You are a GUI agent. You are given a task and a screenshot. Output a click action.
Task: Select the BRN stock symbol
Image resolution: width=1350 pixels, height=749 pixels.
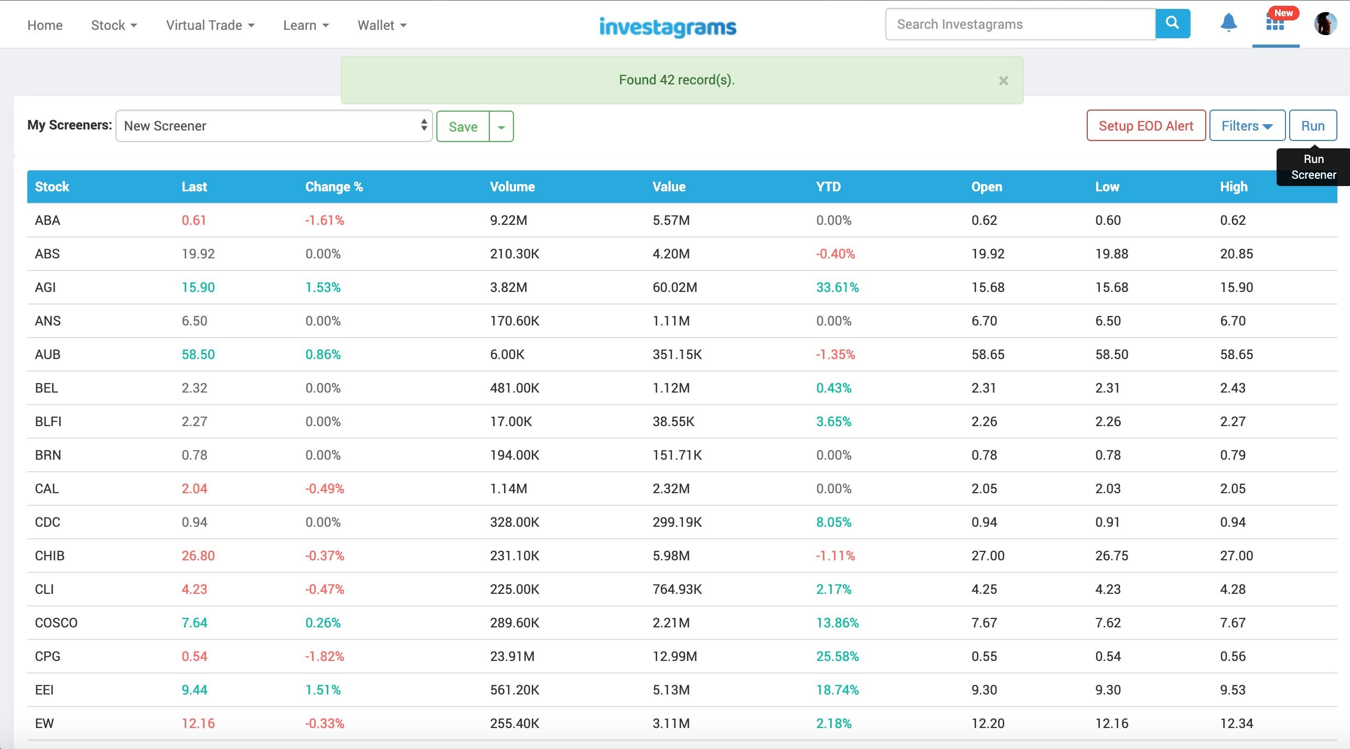[x=48, y=455]
